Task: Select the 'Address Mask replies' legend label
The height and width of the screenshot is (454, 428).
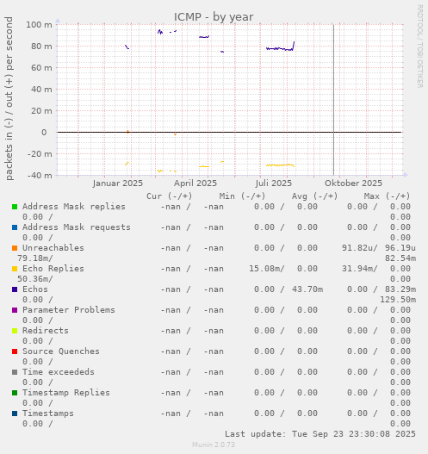Action: tap(74, 207)
